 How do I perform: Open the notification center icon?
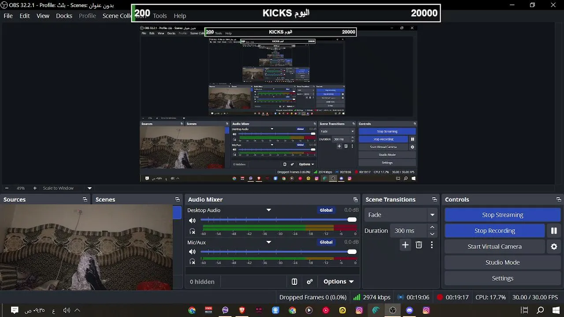click(15, 310)
